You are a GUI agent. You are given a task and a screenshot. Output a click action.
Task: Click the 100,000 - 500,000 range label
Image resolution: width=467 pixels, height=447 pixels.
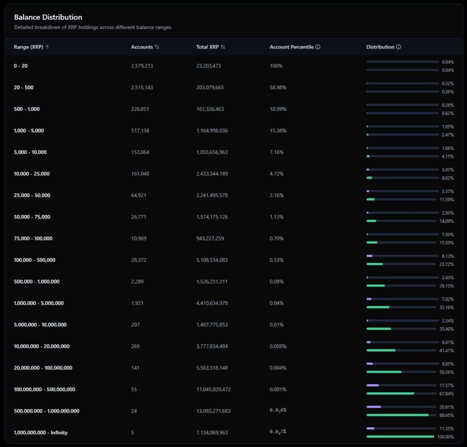(x=35, y=260)
